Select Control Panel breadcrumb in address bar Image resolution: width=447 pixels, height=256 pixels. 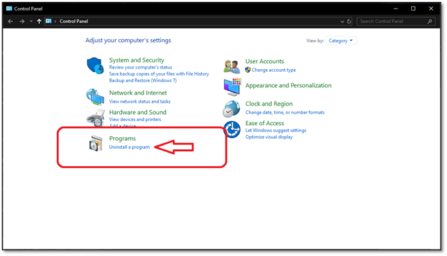pyautogui.click(x=74, y=21)
